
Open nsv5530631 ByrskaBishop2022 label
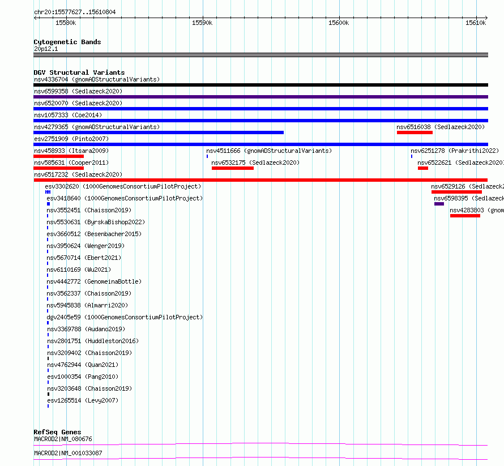(x=96, y=222)
